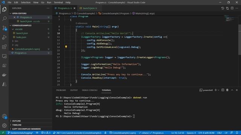The height and width of the screenshot is (135, 241).
Task: Open ConsoleExample2.csproj in the file tree
Action: [x=27, y=49]
